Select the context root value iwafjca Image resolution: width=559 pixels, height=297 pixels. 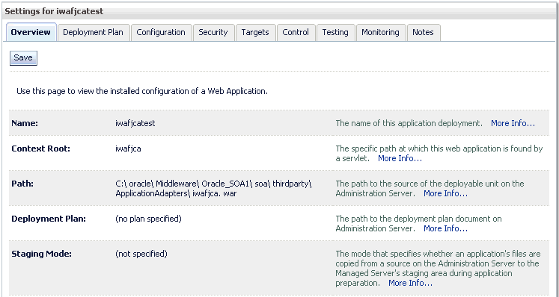[x=128, y=148]
